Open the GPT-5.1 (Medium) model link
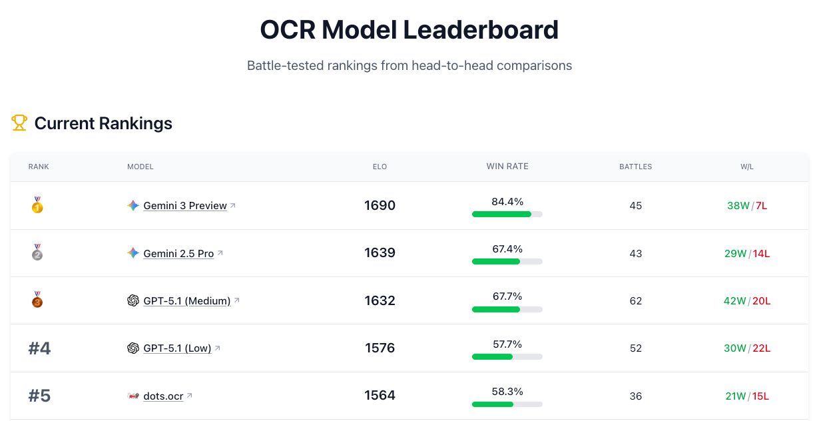This screenshot has height=421, width=813. coord(187,301)
